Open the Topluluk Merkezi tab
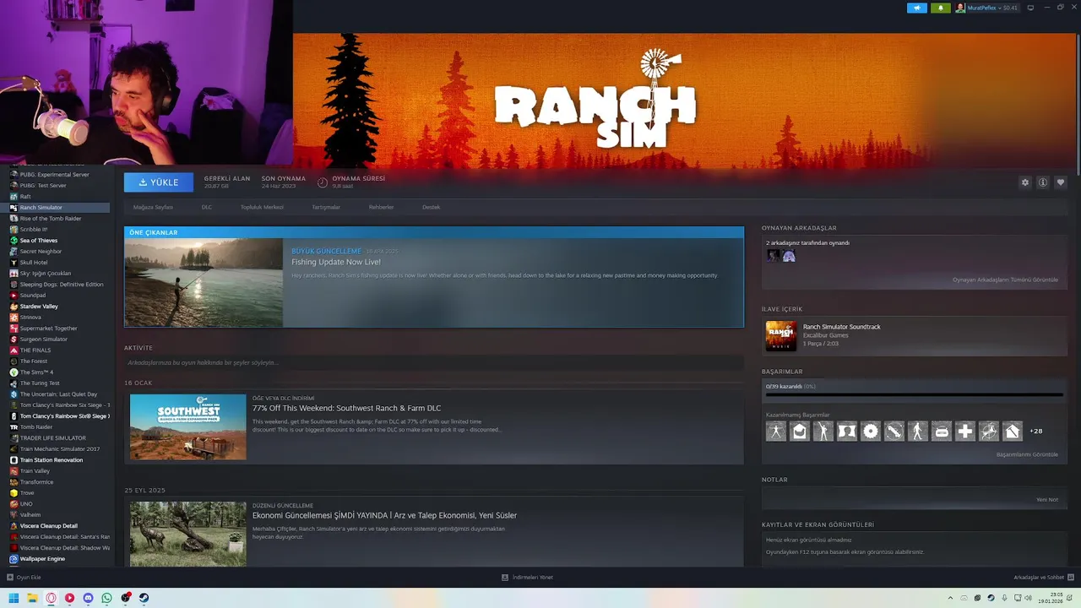The height and width of the screenshot is (608, 1081). click(262, 207)
